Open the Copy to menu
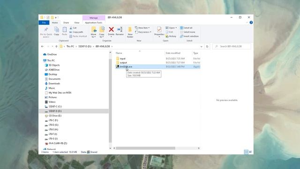Image resolution: width=300 pixels, height=169 pixels. (x=102, y=32)
